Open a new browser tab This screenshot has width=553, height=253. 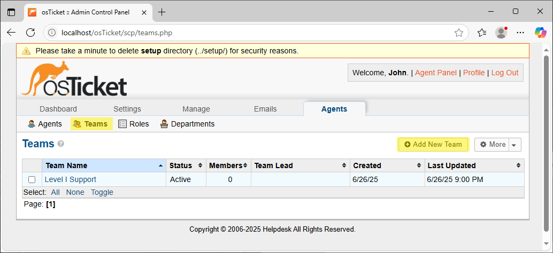162,12
